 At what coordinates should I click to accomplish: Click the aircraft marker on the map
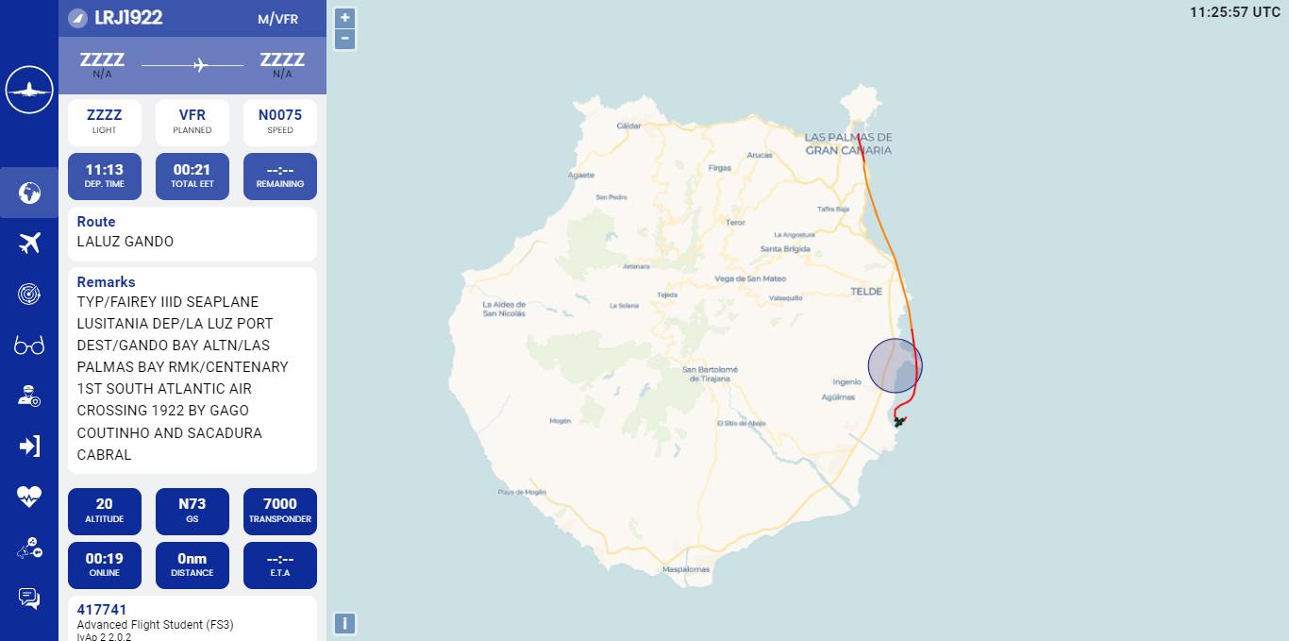899,421
